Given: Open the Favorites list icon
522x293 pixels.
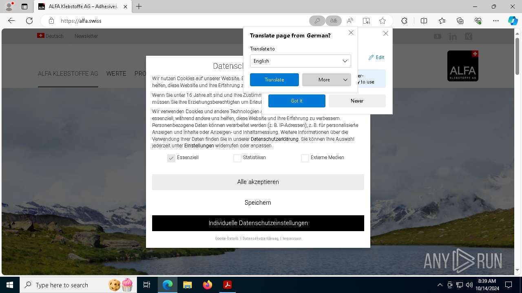Looking at the screenshot, I should pyautogui.click(x=442, y=21).
